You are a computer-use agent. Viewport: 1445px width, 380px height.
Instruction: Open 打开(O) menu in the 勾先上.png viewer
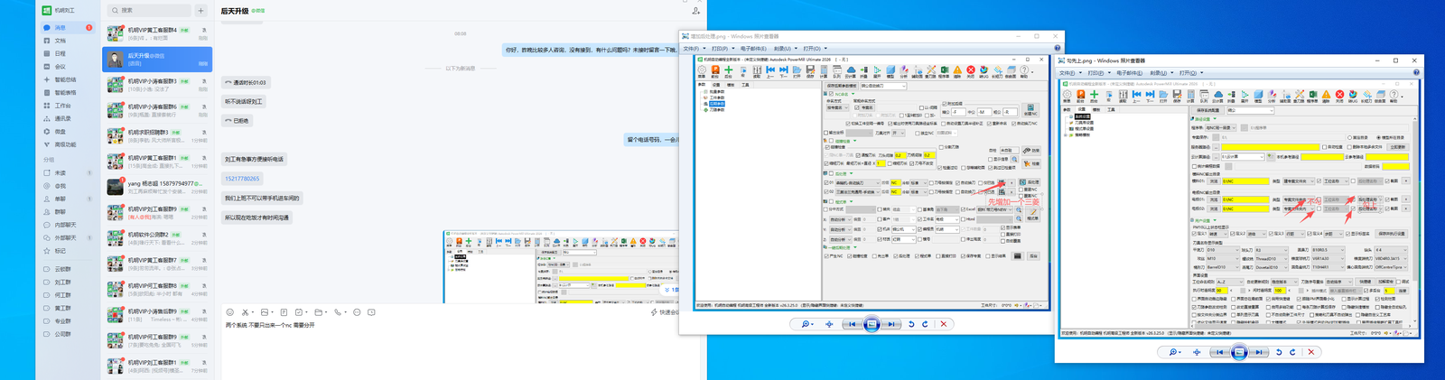pyautogui.click(x=1190, y=73)
